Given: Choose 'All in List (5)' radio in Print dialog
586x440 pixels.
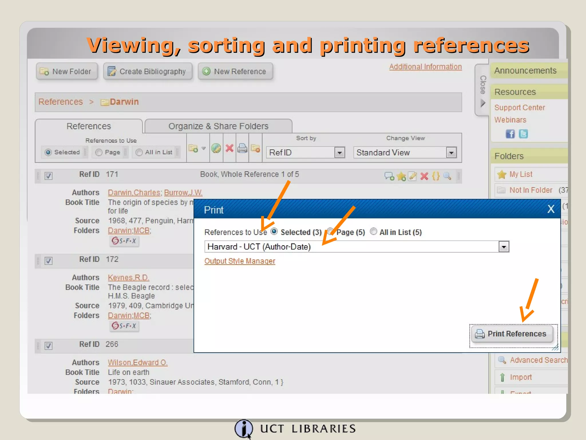Looking at the screenshot, I should click(x=373, y=231).
